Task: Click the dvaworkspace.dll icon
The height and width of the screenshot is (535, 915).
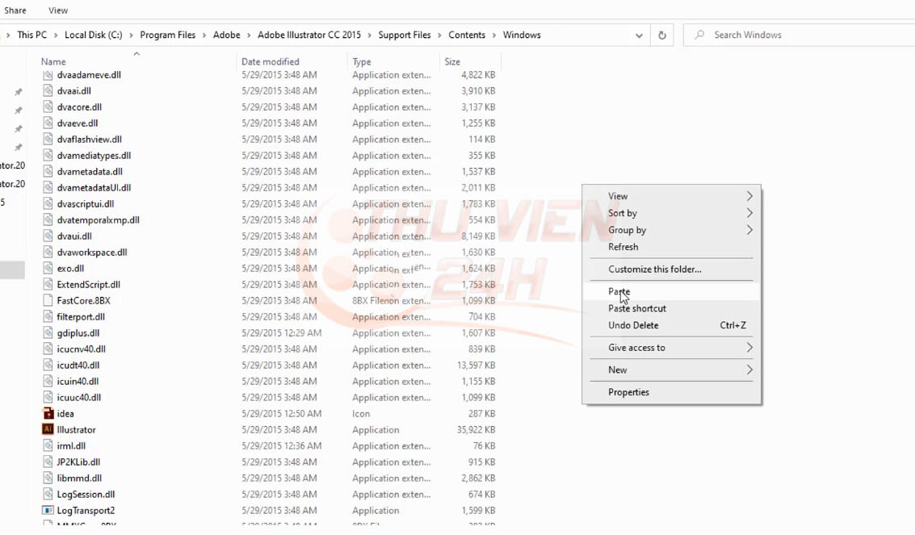Action: click(48, 253)
